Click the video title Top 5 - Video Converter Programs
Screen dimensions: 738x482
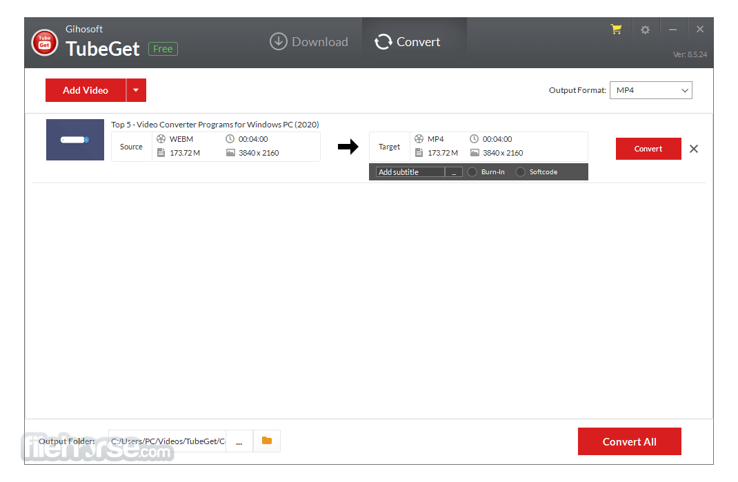point(215,125)
